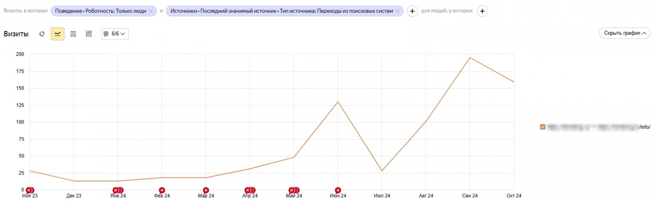Add a visit condition with plus button
The width and height of the screenshot is (654, 201).
(412, 11)
